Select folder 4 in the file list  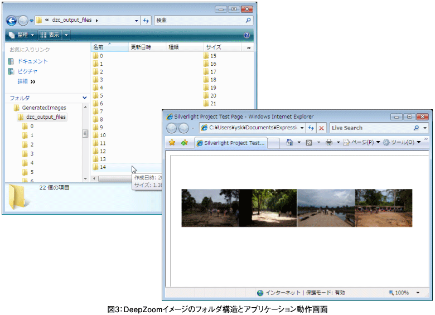coord(98,88)
